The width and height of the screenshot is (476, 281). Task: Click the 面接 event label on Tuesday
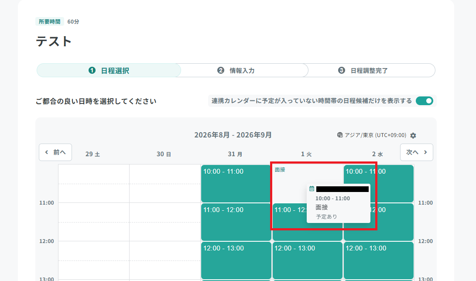[280, 170]
